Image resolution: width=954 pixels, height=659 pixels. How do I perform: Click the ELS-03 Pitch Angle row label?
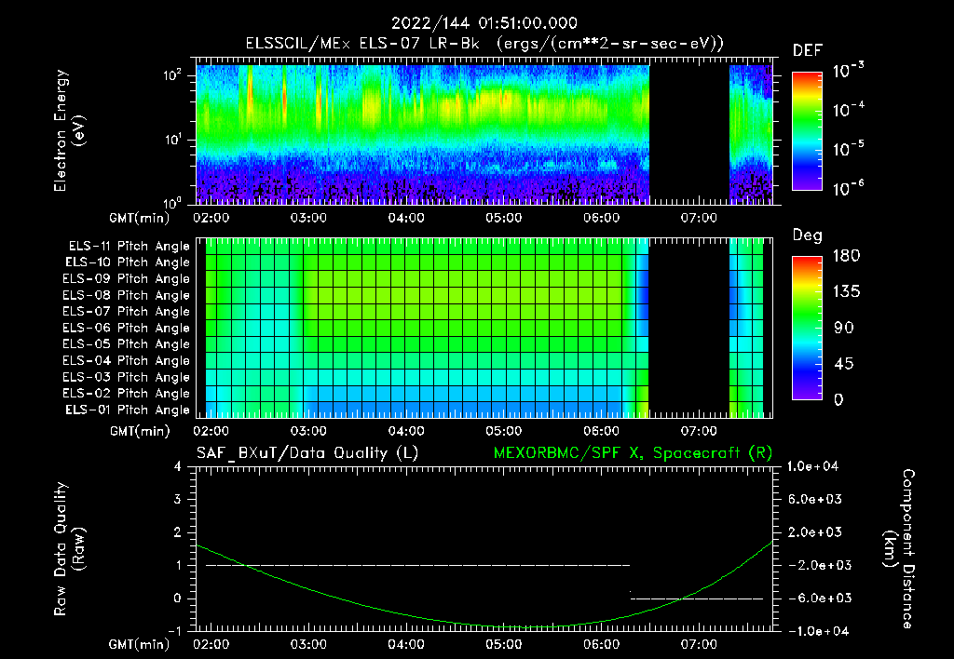pyautogui.click(x=127, y=378)
